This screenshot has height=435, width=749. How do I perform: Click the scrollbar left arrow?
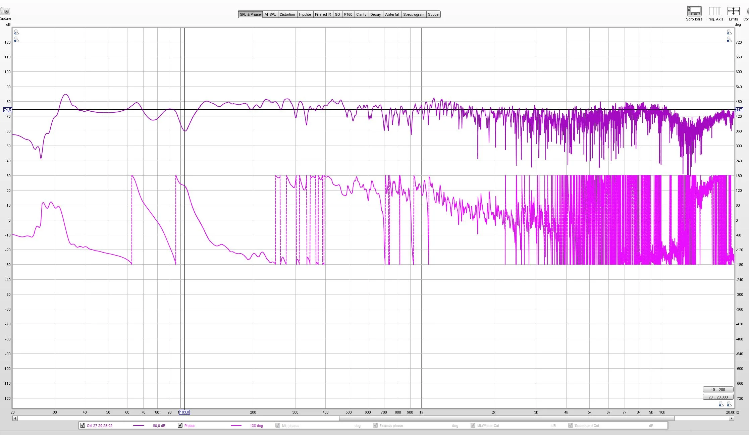[15, 418]
